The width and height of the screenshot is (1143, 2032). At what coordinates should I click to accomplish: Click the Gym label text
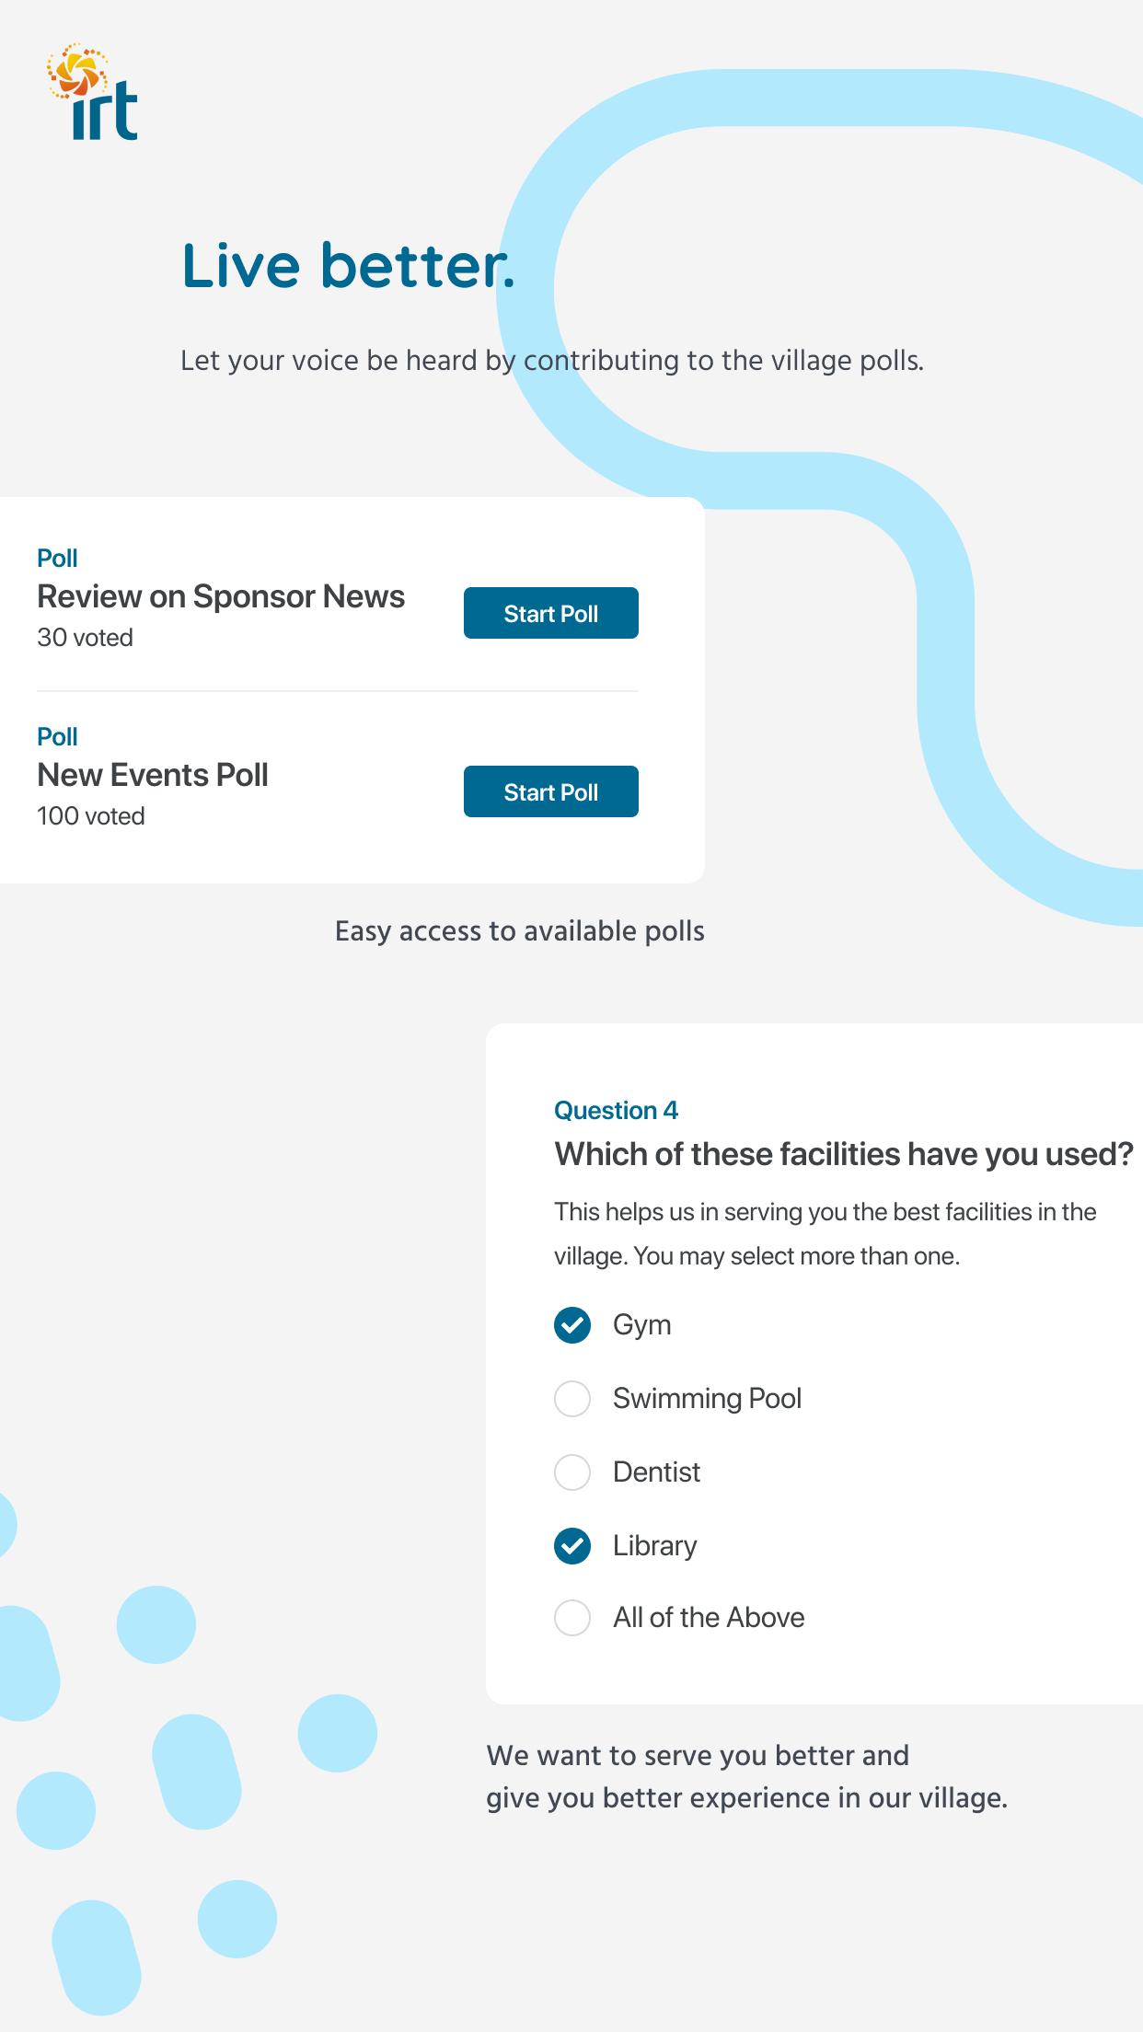[x=642, y=1325]
